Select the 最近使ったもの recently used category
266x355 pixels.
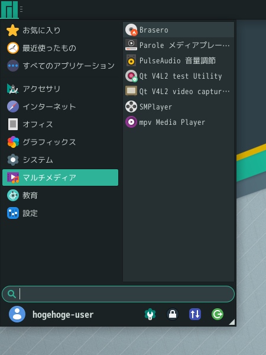[x=60, y=48]
